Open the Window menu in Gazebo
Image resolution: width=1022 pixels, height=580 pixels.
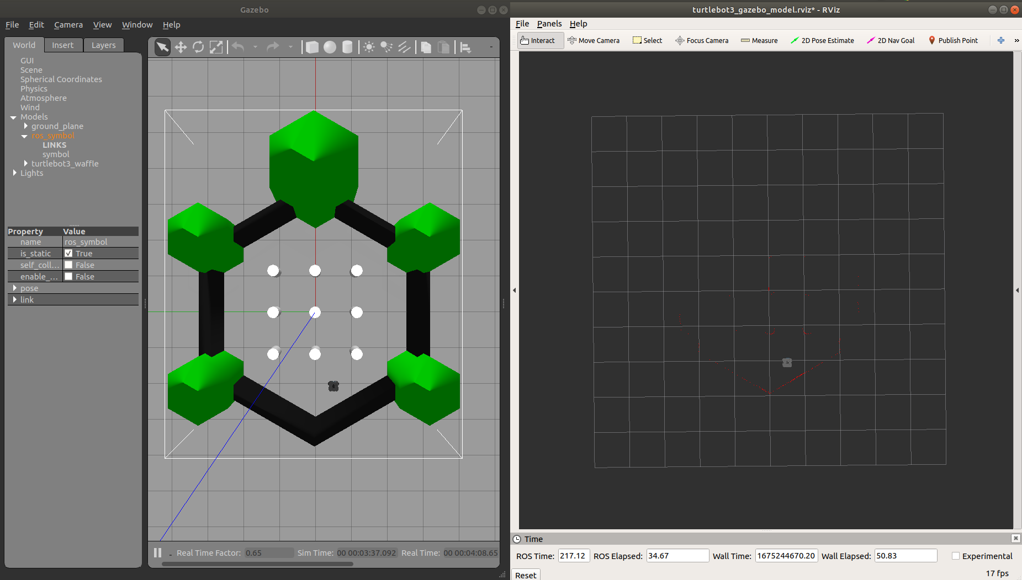137,25
